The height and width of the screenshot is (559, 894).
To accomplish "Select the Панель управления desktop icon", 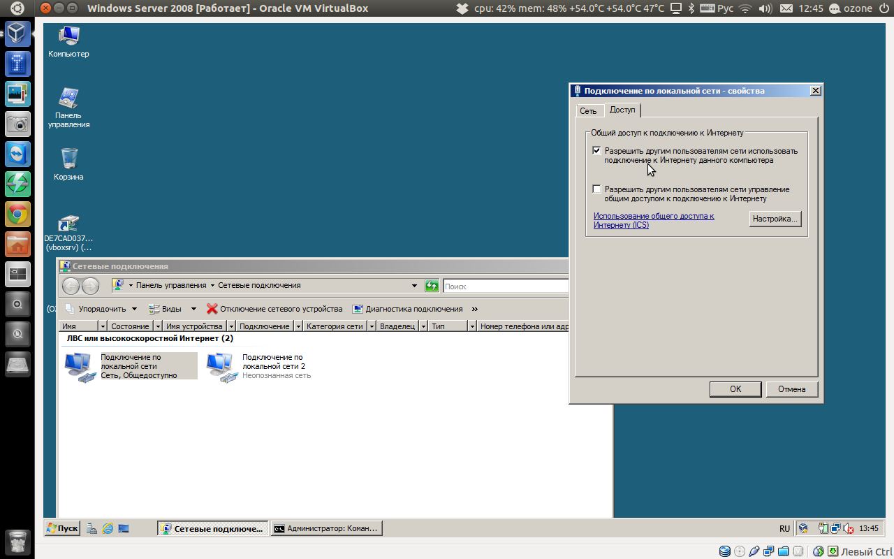I will 68,108.
